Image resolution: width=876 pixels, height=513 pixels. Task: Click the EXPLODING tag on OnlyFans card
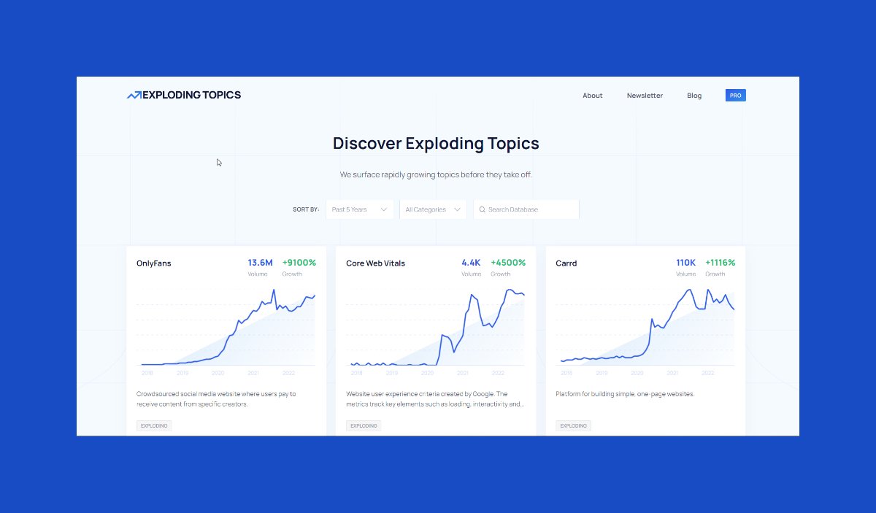[x=154, y=425]
